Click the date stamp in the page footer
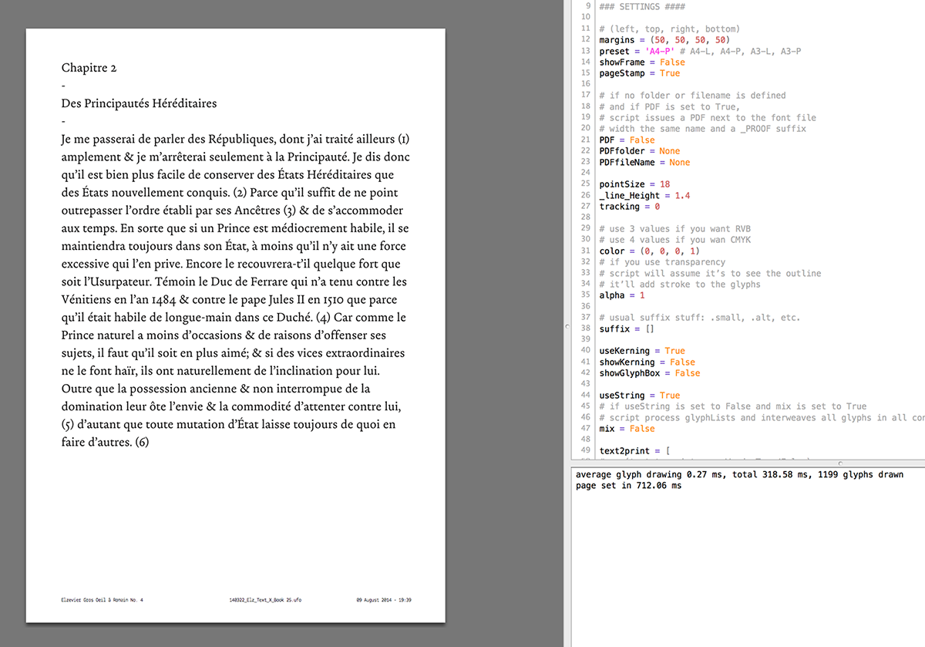Viewport: 925px width, 647px height. (383, 599)
